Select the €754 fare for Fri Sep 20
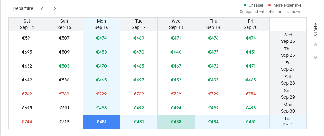 (251, 94)
